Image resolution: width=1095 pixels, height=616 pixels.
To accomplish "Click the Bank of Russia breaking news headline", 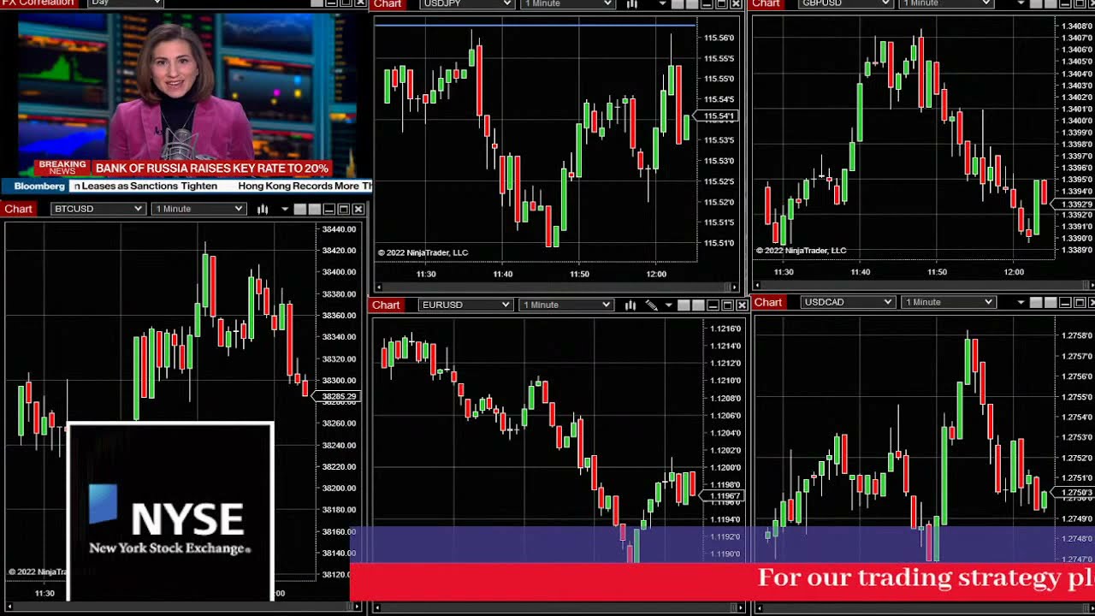I will 211,169.
